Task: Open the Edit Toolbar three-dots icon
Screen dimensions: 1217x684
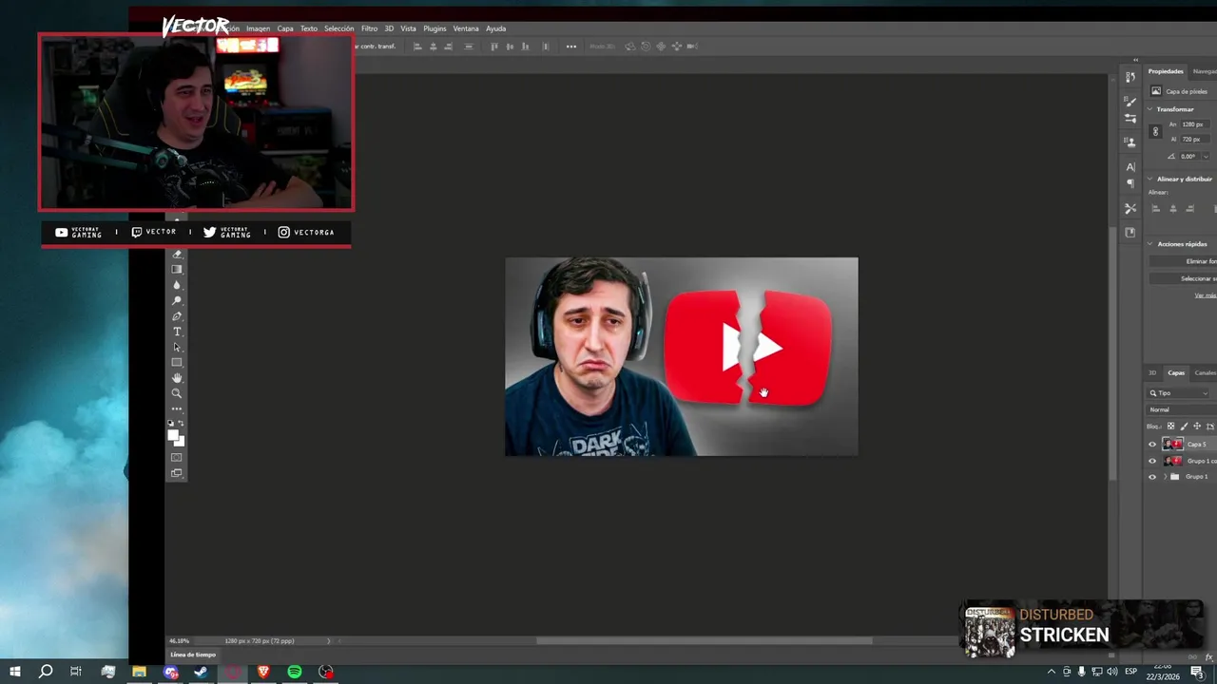Action: coord(177,408)
